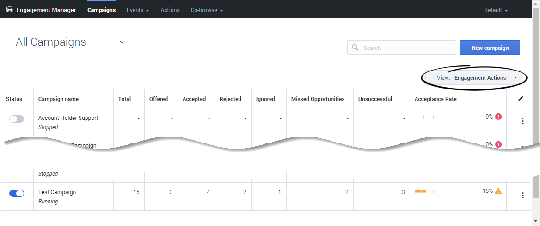Expand the All Campaigns filter dropdown
This screenshot has height=226, width=540.
(122, 42)
